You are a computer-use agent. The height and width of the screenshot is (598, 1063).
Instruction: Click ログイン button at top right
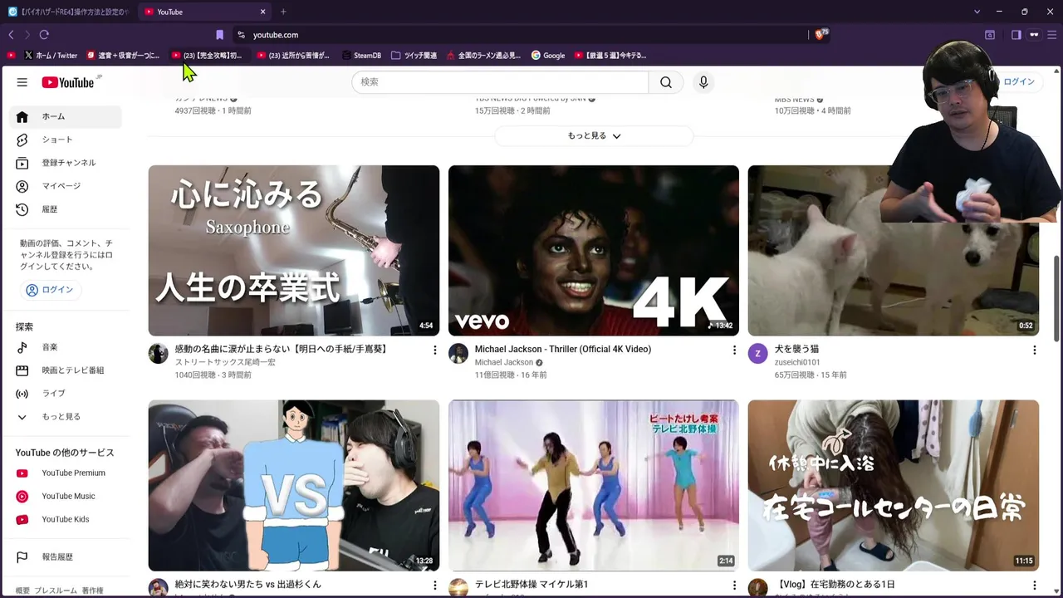point(1019,81)
